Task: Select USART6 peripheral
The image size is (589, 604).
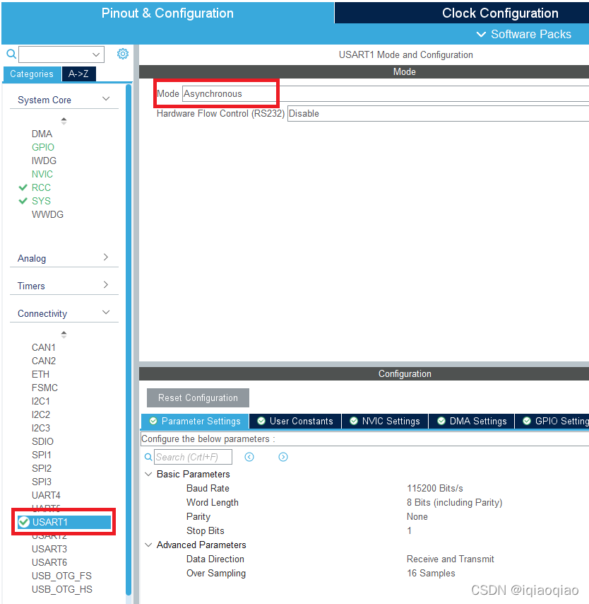Action: [49, 562]
